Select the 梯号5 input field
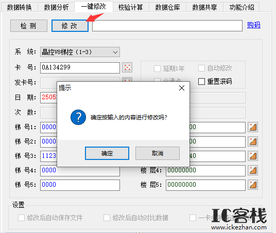 [x=80, y=185]
